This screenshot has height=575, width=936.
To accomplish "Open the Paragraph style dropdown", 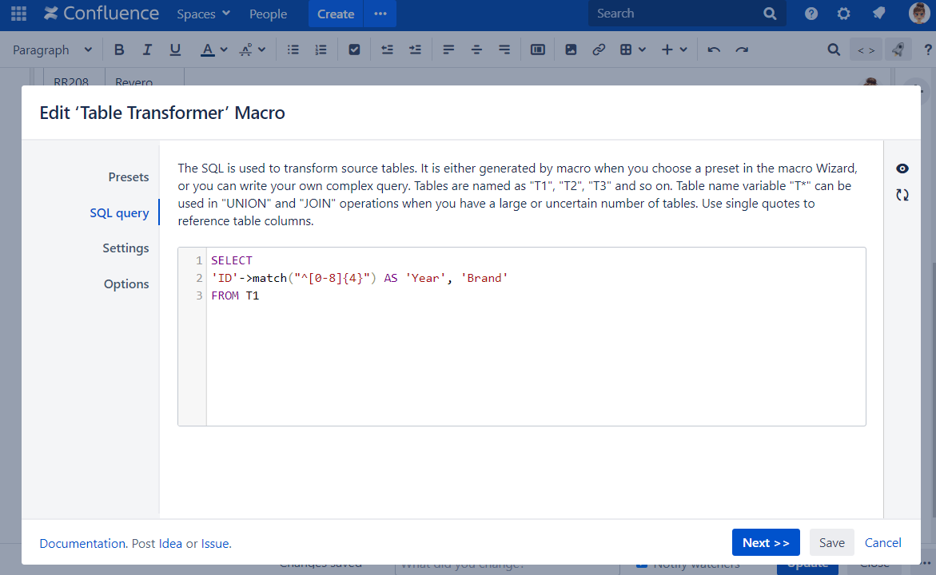I will (x=53, y=50).
